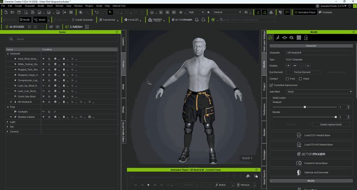Viewport: 357px width, 190px height.
Task: Play the animation with the play button
Action: coord(149,185)
